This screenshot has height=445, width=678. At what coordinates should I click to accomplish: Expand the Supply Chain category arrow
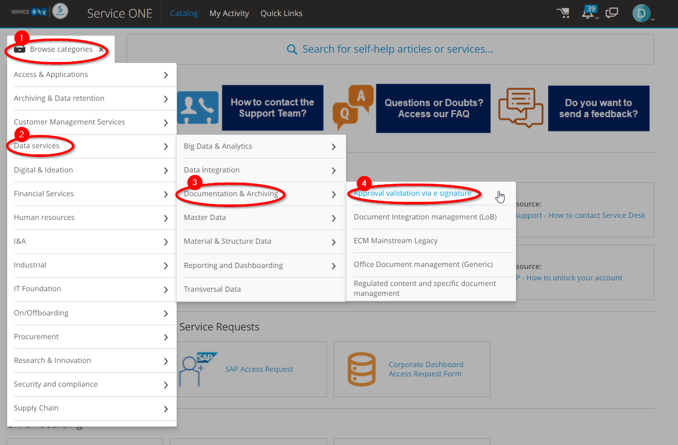pyautogui.click(x=165, y=409)
